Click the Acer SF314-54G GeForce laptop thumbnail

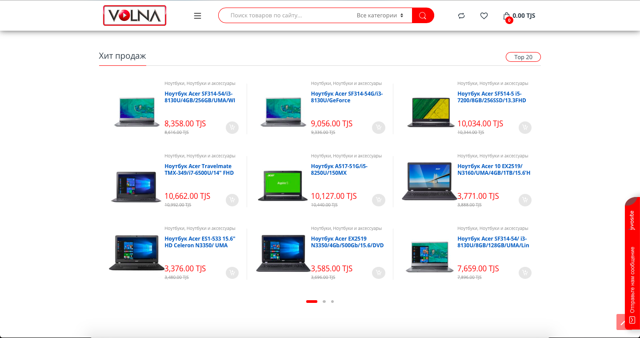pos(283,112)
